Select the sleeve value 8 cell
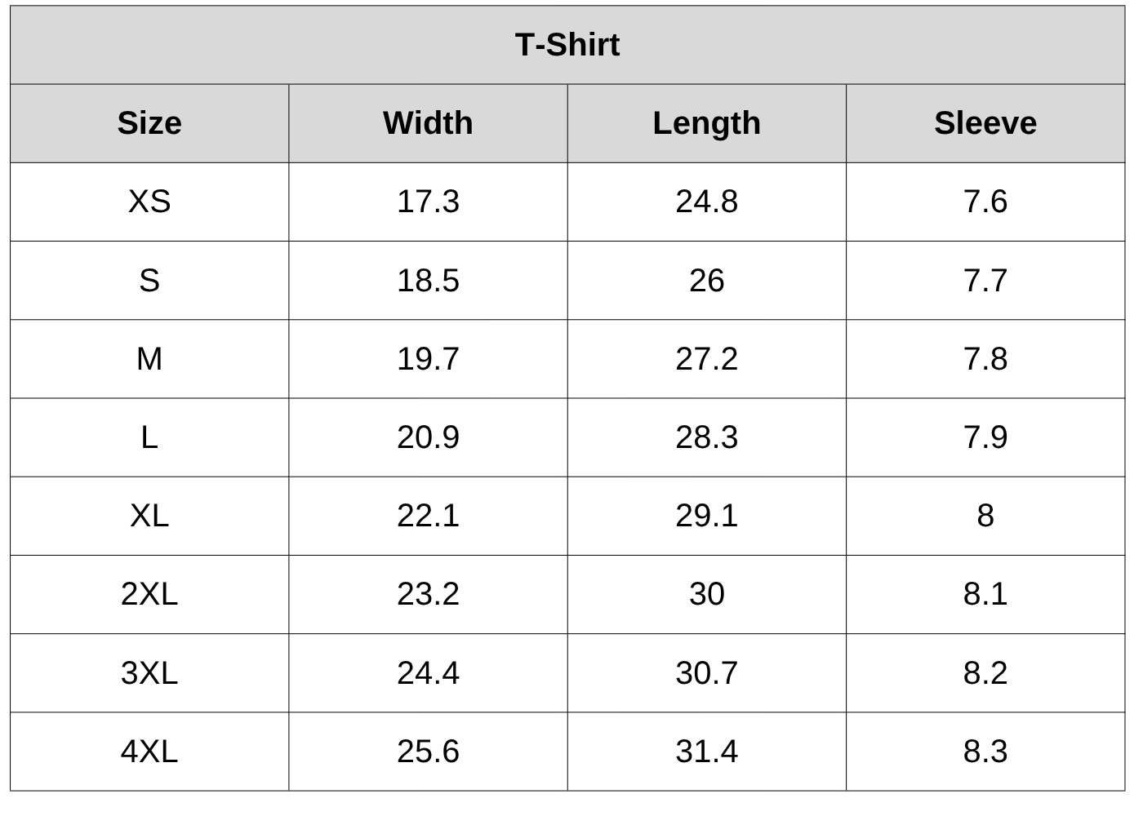The height and width of the screenshot is (816, 1143). (x=985, y=516)
